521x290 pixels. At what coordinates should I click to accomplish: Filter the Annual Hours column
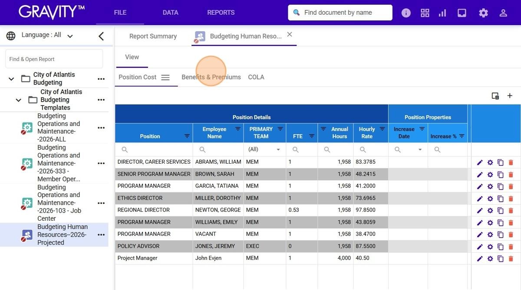[323, 129]
